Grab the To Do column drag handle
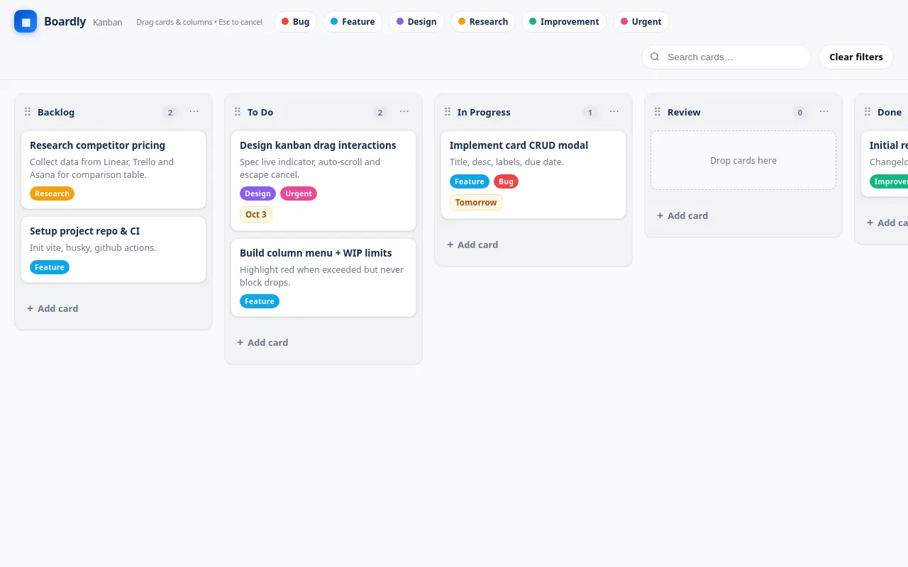 (238, 112)
